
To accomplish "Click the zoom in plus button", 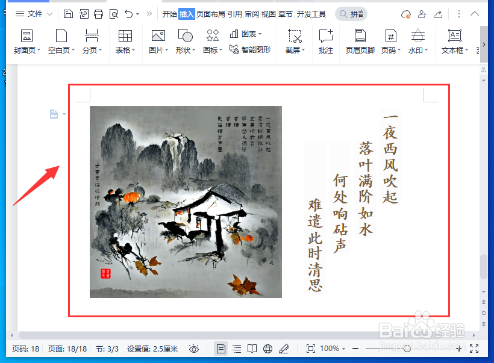I will (x=458, y=349).
